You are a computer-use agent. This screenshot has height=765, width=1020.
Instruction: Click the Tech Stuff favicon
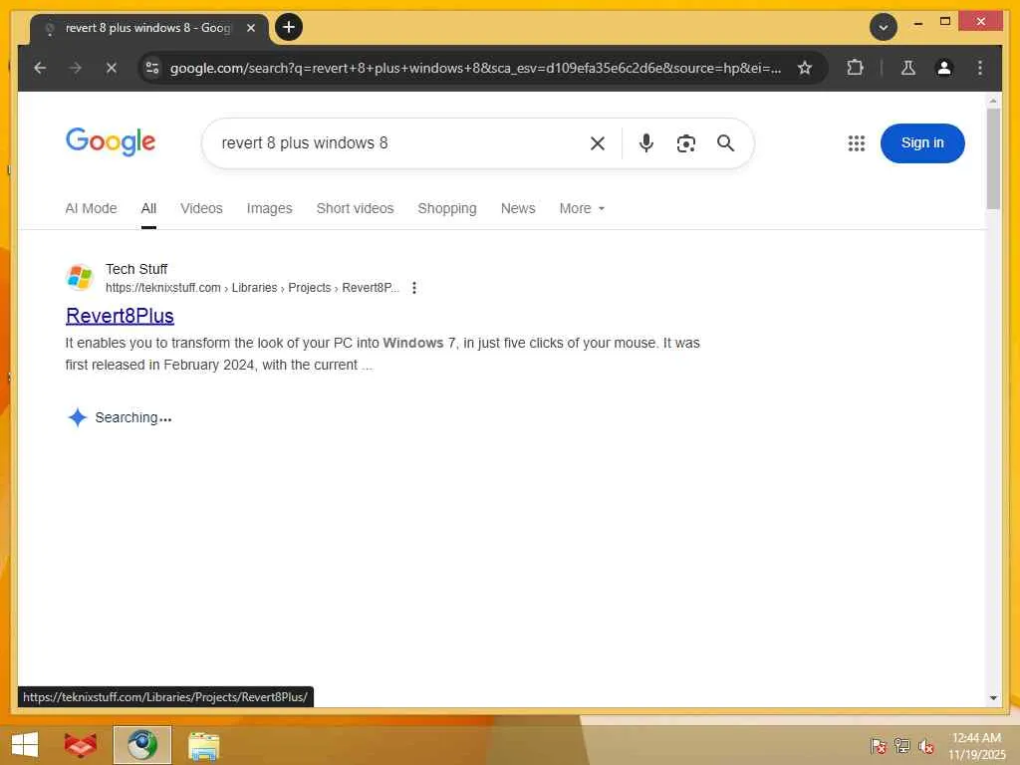[80, 277]
